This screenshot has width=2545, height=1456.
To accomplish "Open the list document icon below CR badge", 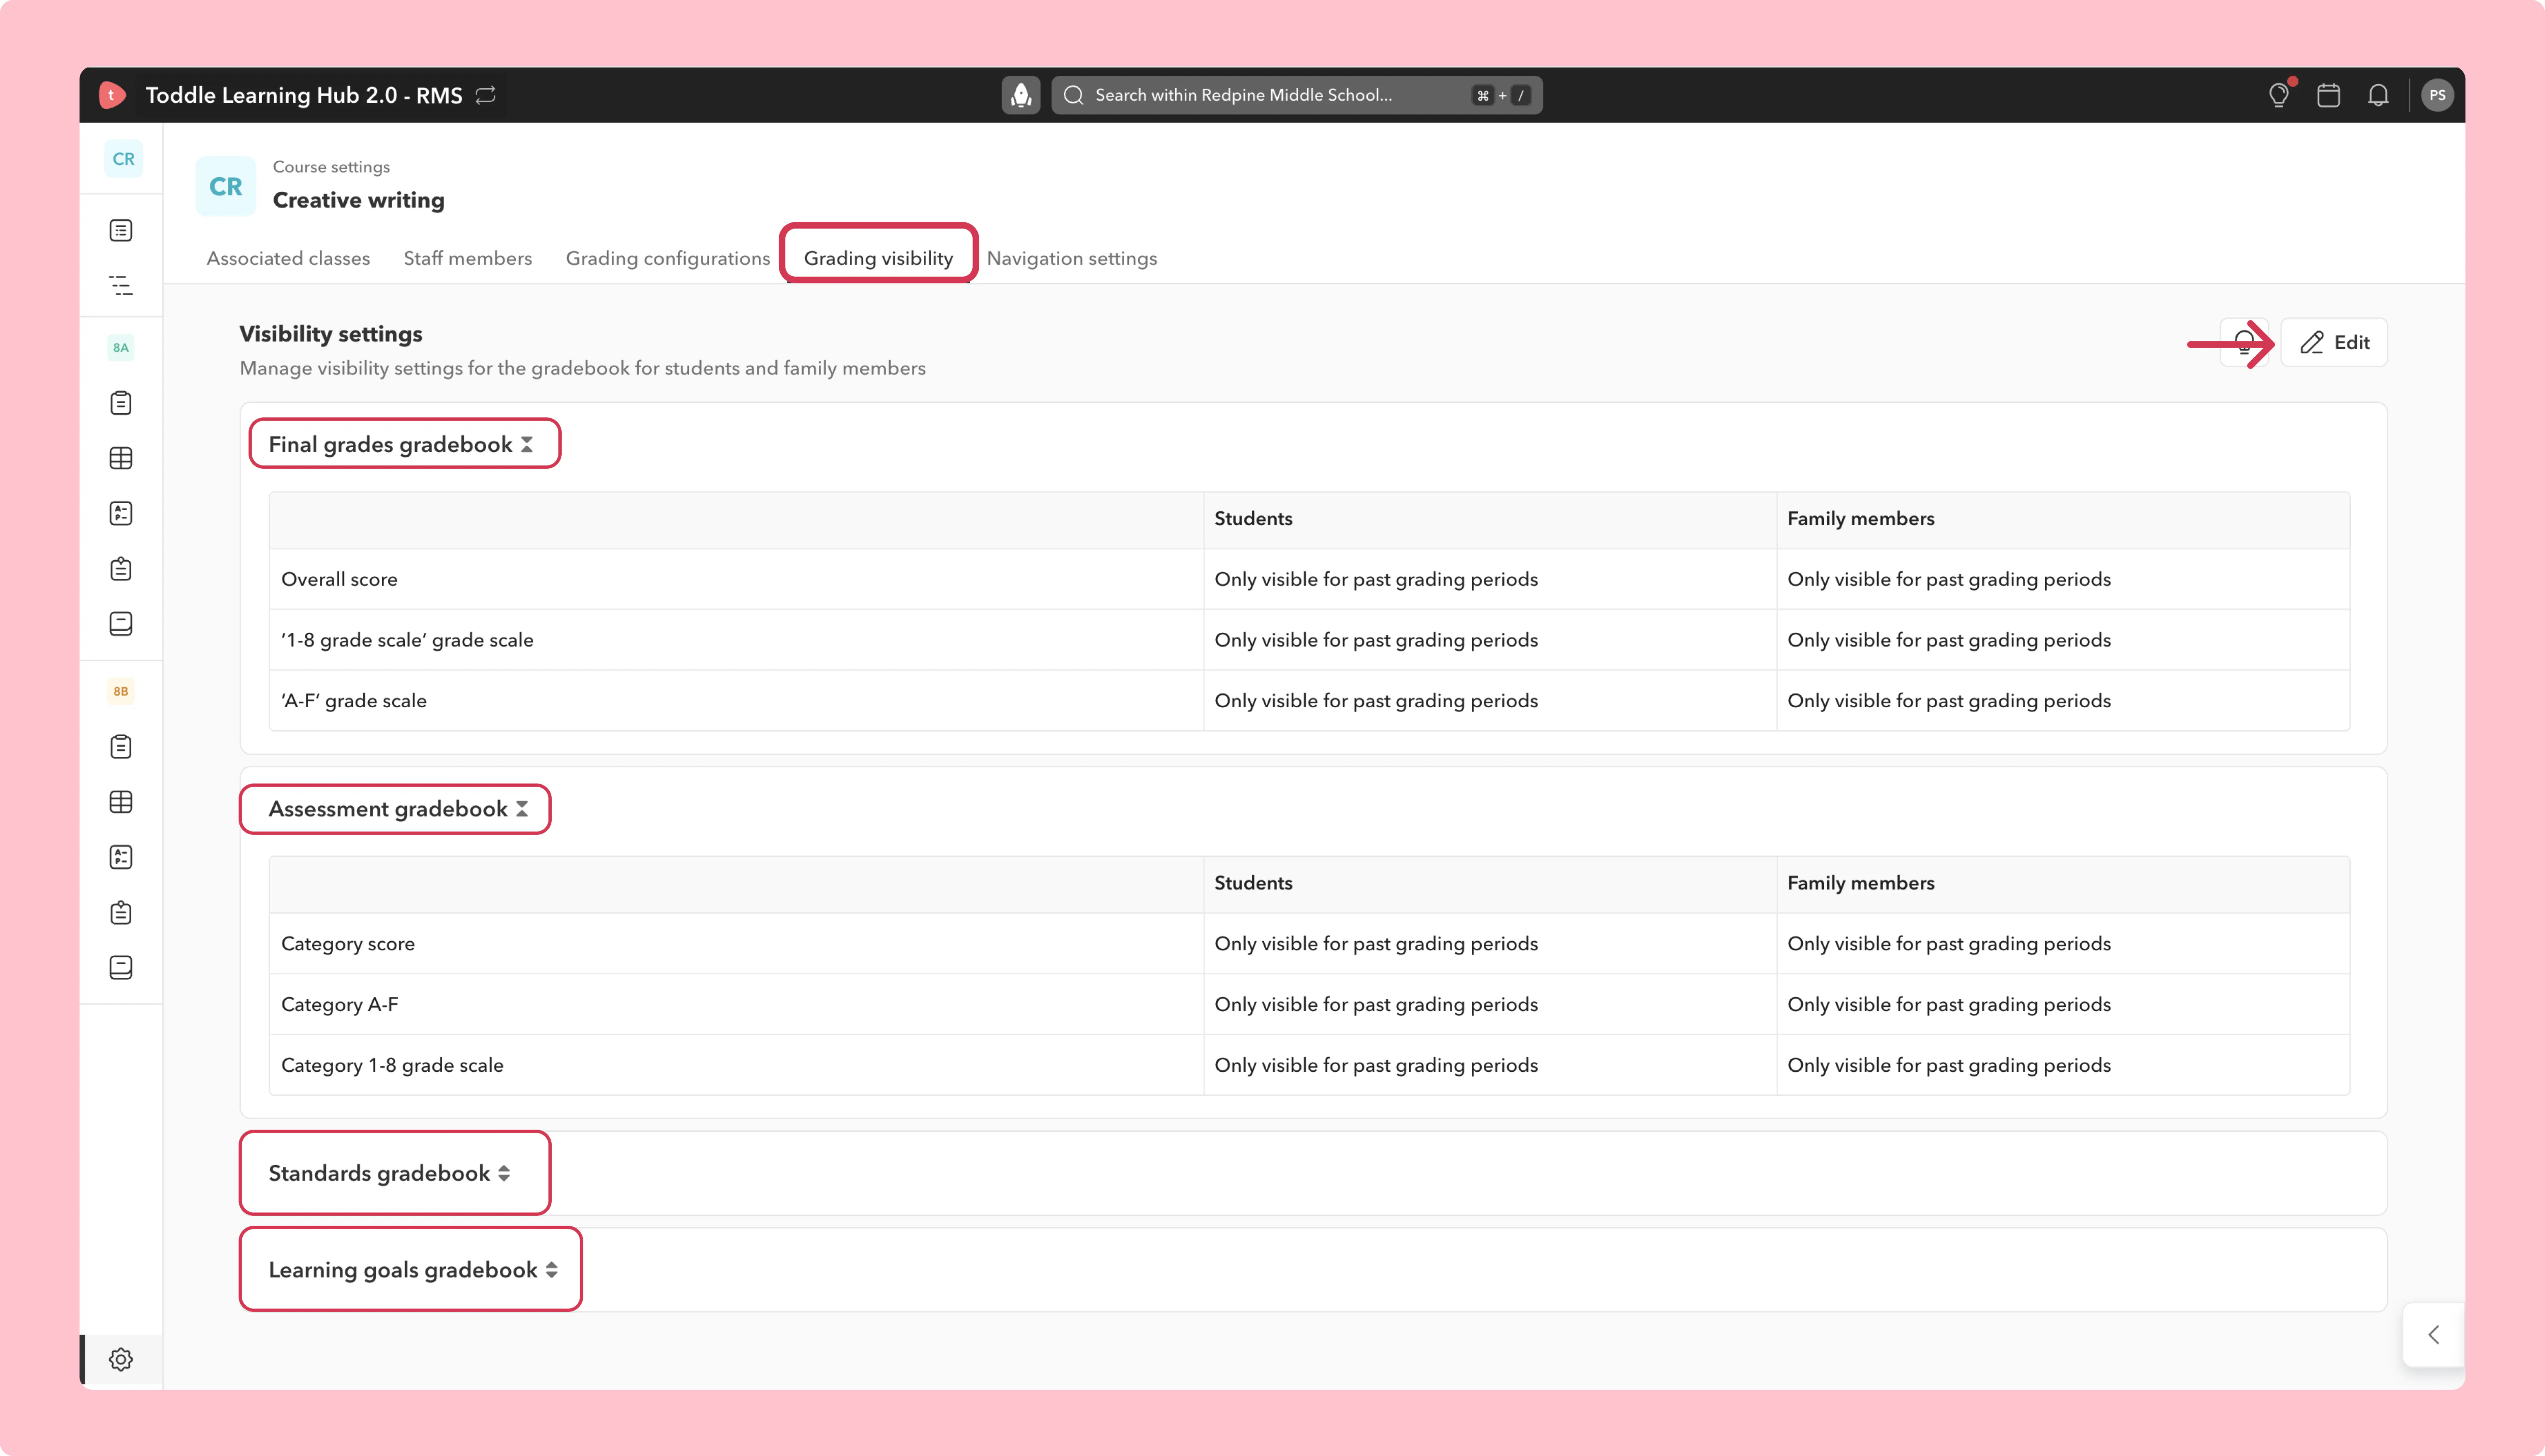I will click(x=121, y=231).
